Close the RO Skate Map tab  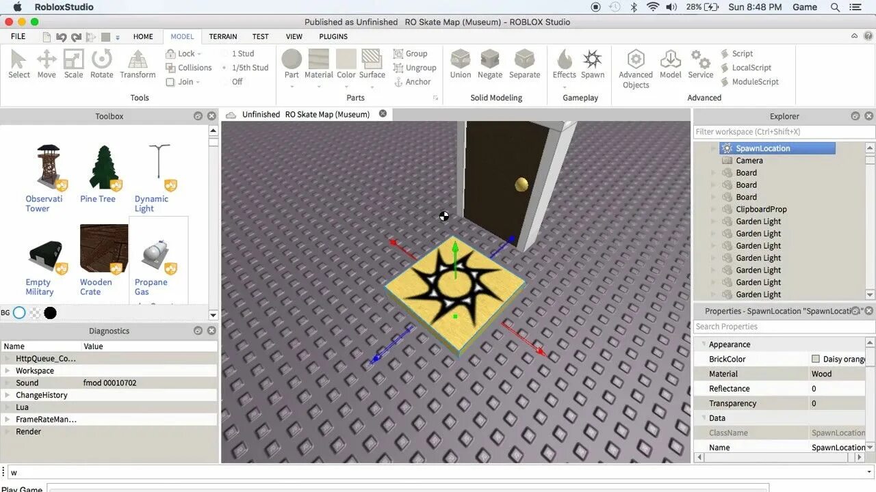383,113
